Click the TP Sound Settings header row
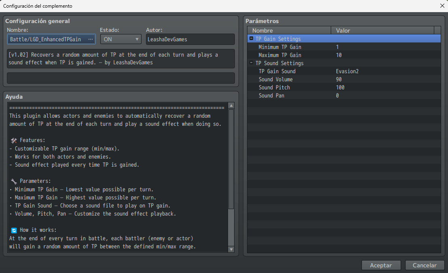The image size is (448, 273). click(344, 63)
